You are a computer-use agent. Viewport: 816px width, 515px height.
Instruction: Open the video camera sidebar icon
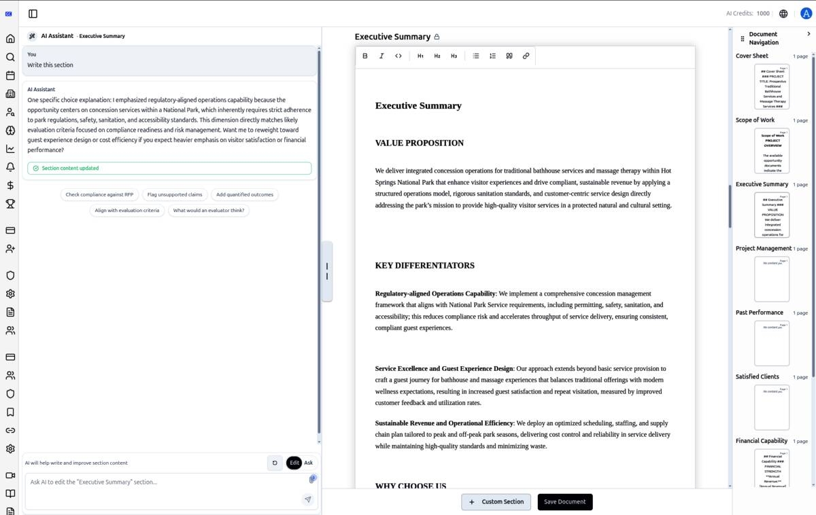tap(10, 476)
